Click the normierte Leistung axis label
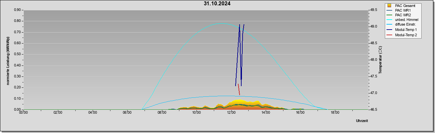The image size is (435, 133). tap(8, 60)
